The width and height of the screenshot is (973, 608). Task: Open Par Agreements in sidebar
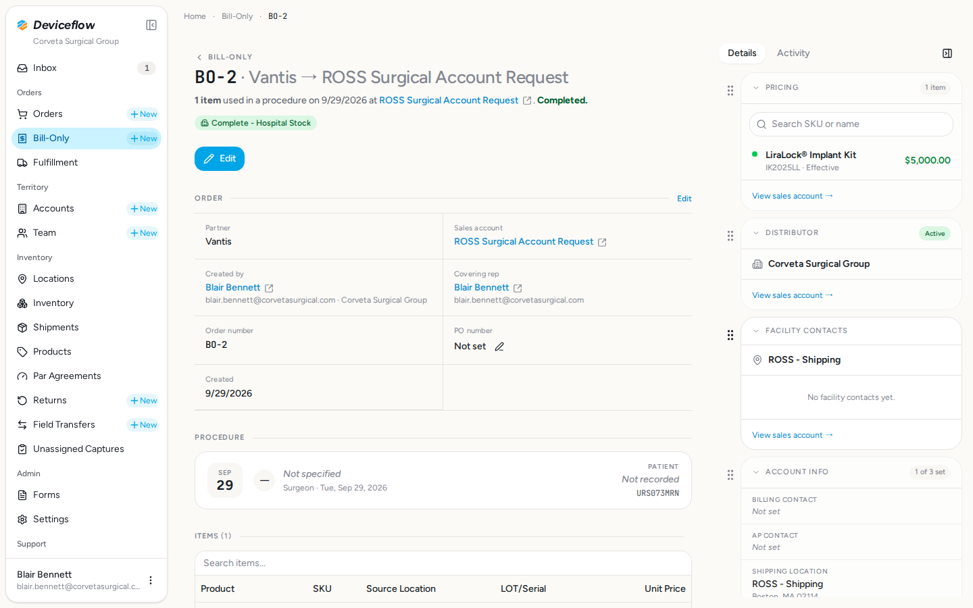[86, 376]
